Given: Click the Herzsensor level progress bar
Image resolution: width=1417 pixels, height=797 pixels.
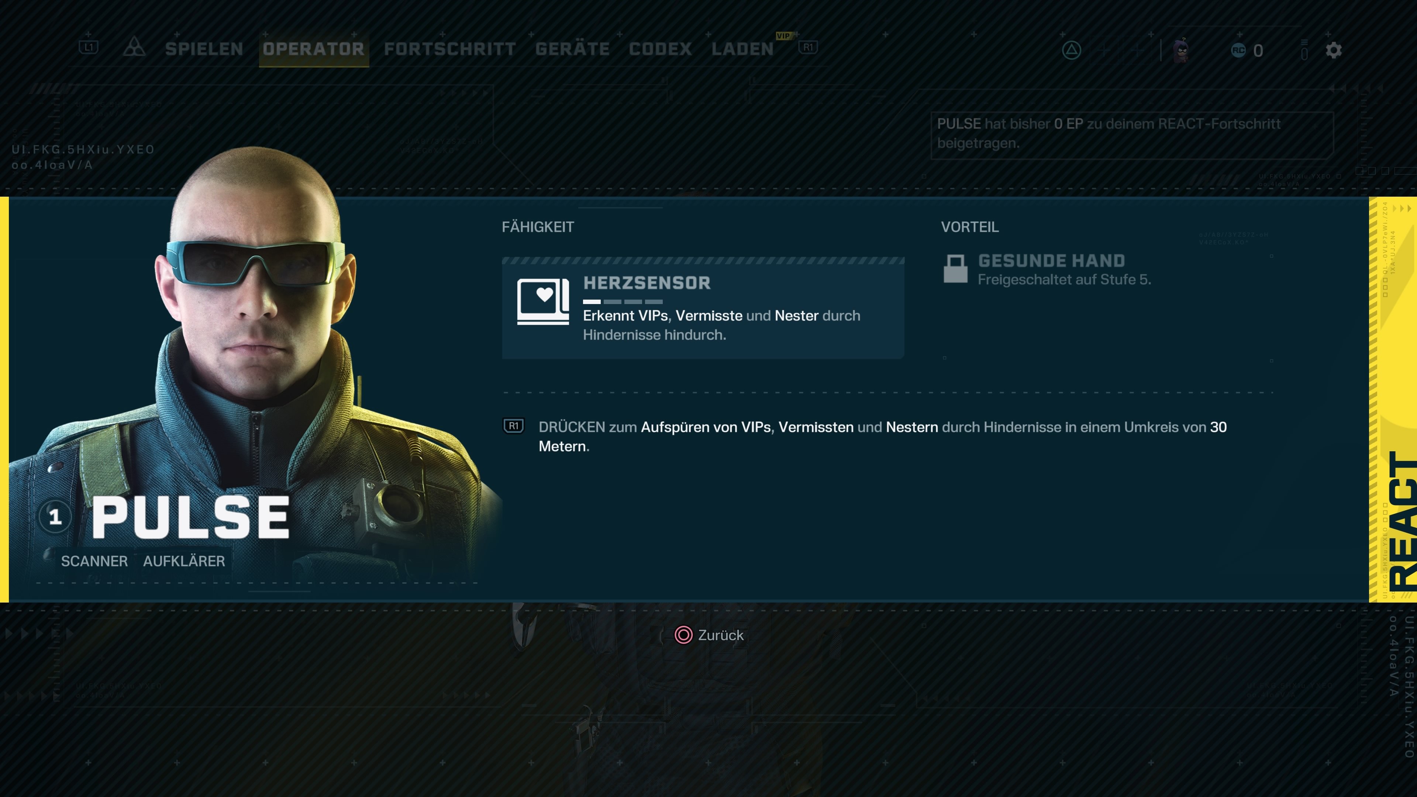Looking at the screenshot, I should (x=623, y=301).
